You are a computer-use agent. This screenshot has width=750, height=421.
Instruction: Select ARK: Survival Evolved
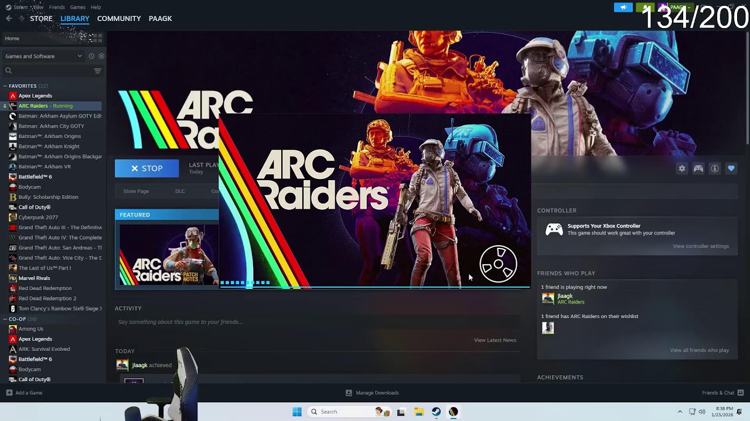44,349
